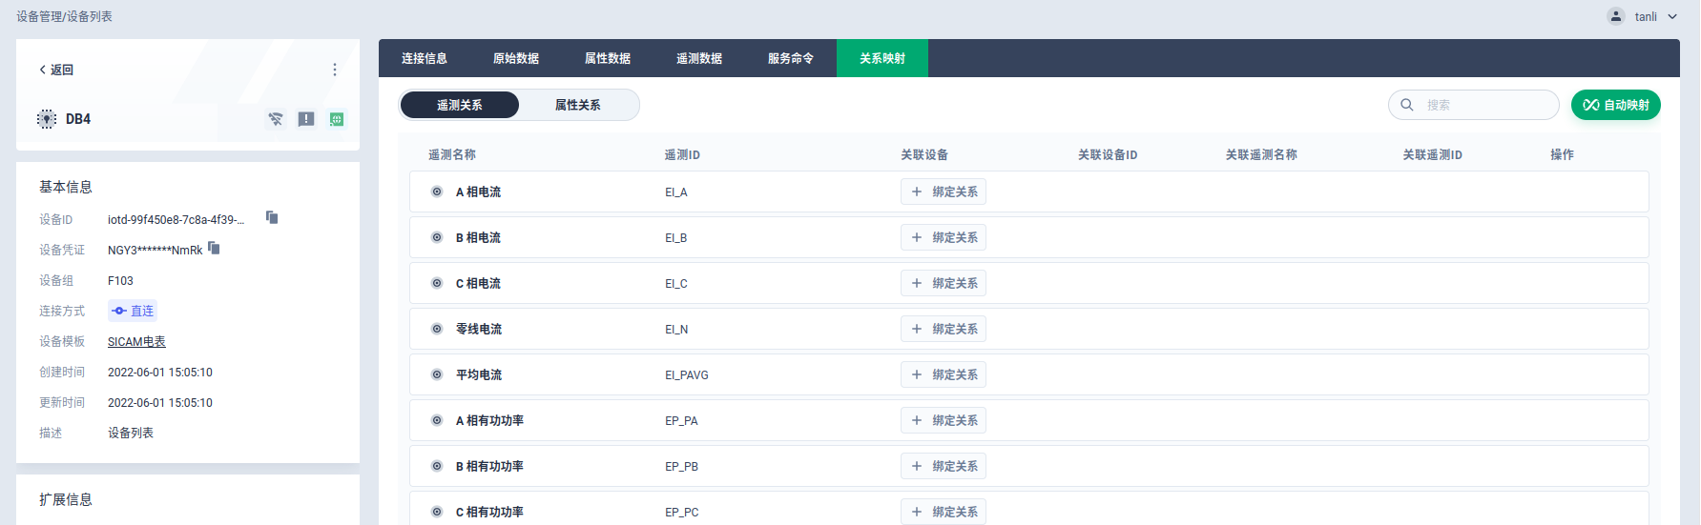Switch to 属性关系 toggle option

(577, 105)
